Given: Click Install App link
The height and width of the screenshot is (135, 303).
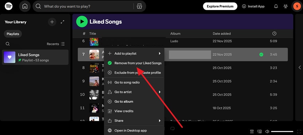Looking at the screenshot, I should [253, 6].
